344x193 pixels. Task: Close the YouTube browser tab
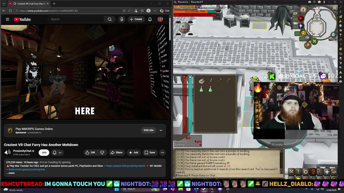pos(47,4)
